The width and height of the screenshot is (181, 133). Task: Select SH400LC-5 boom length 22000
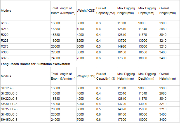coord(55,114)
